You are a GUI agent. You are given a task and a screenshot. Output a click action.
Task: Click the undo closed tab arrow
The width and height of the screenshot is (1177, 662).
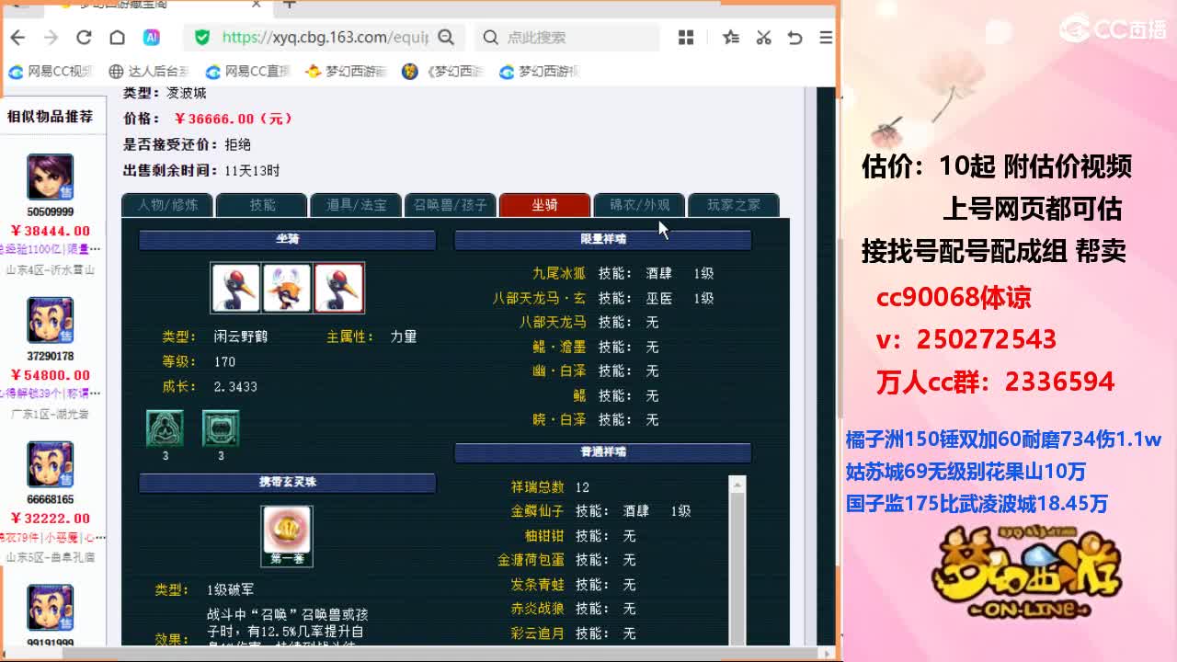[795, 38]
